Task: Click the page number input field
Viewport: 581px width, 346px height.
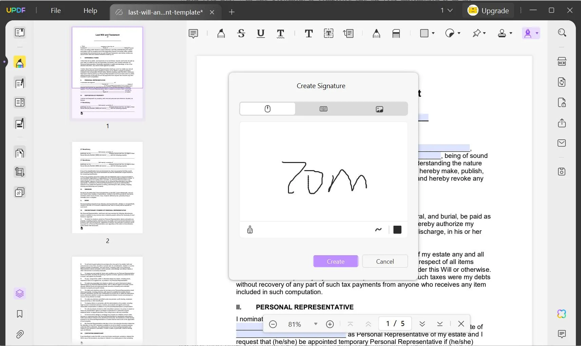Action: 395,324
